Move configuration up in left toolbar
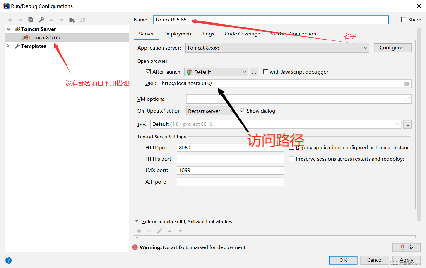 click(51, 20)
